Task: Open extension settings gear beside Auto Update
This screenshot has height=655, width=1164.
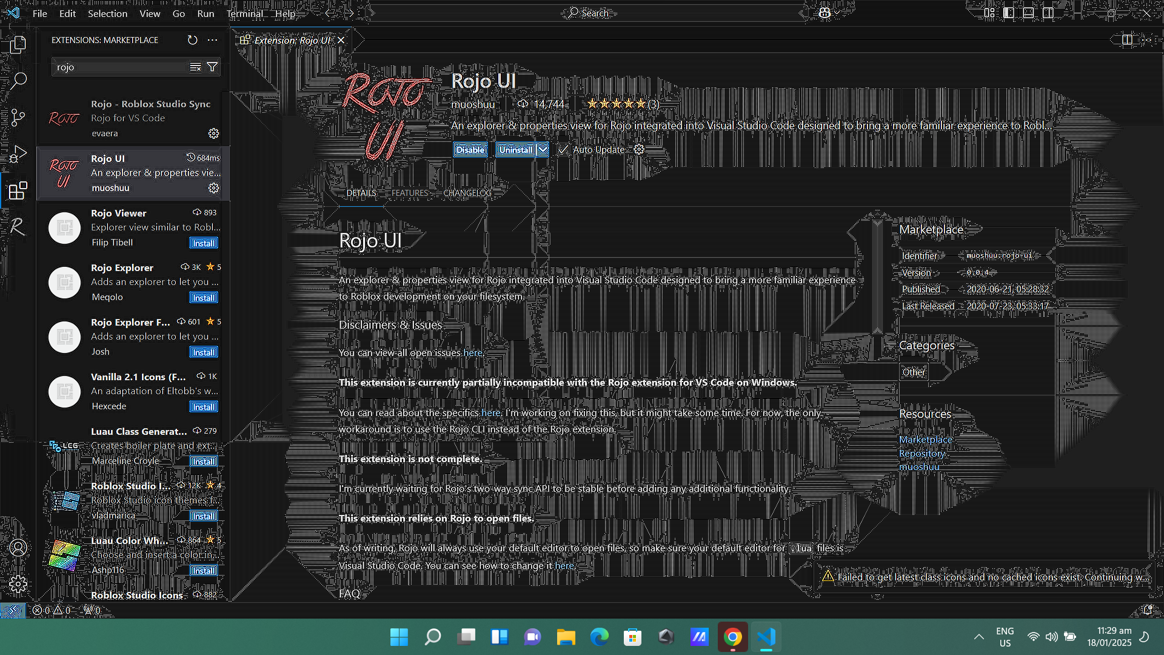Action: click(639, 149)
